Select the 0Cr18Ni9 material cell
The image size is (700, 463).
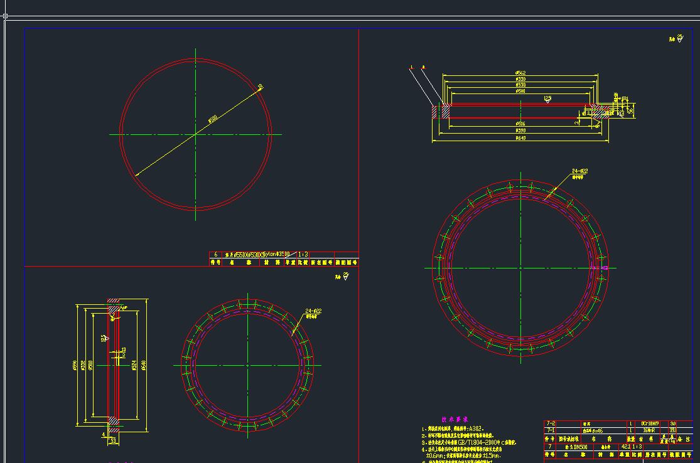(x=650, y=423)
